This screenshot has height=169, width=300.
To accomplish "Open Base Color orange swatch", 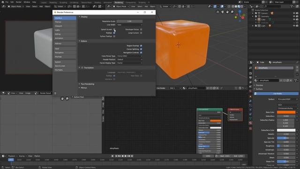I will (x=286, y=112).
